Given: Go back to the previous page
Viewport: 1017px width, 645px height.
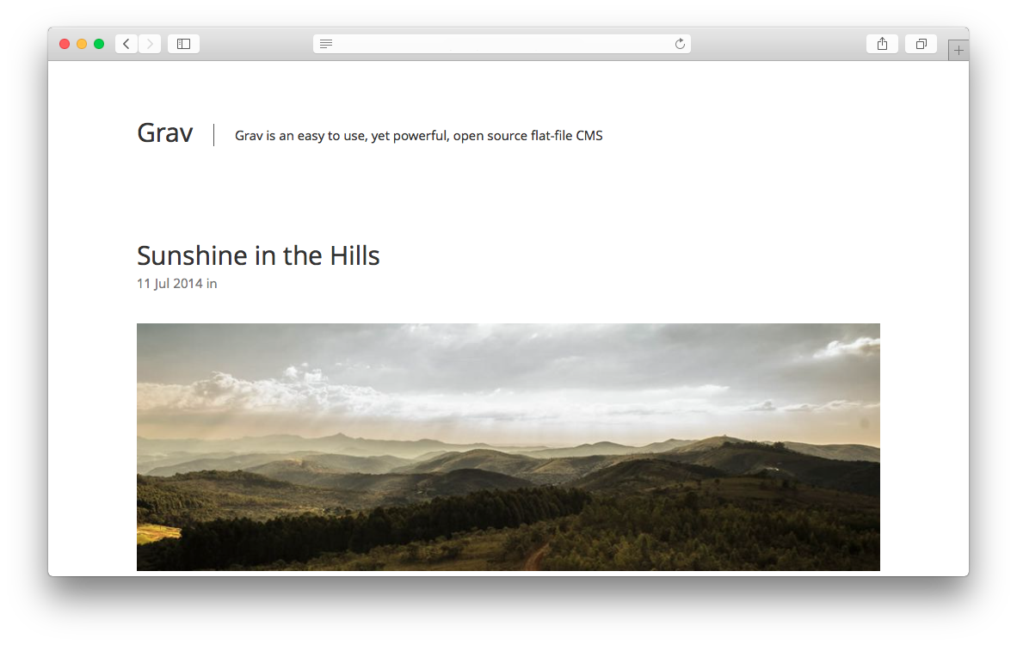Looking at the screenshot, I should point(126,44).
